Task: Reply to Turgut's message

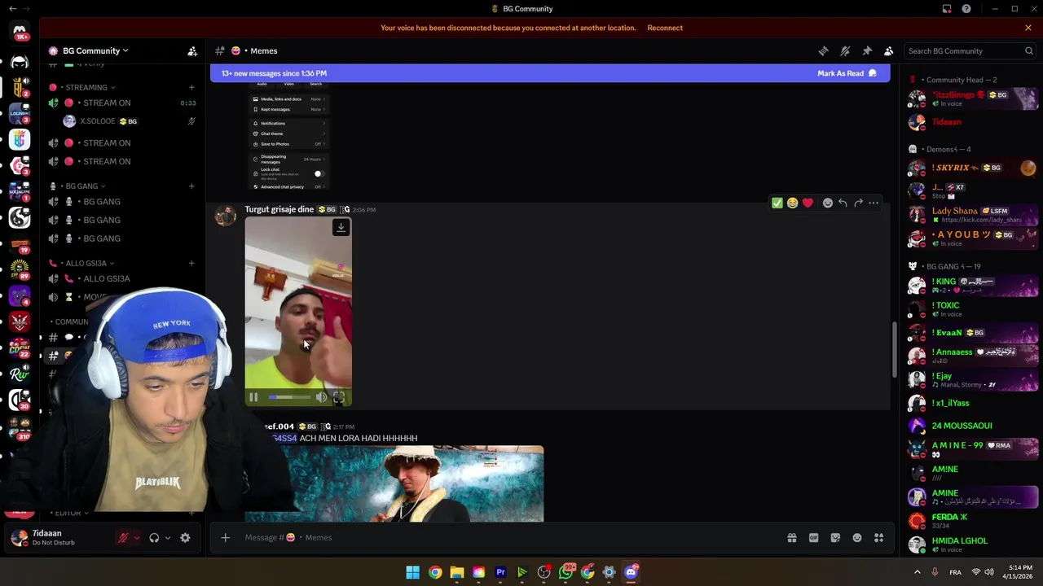Action: (843, 203)
